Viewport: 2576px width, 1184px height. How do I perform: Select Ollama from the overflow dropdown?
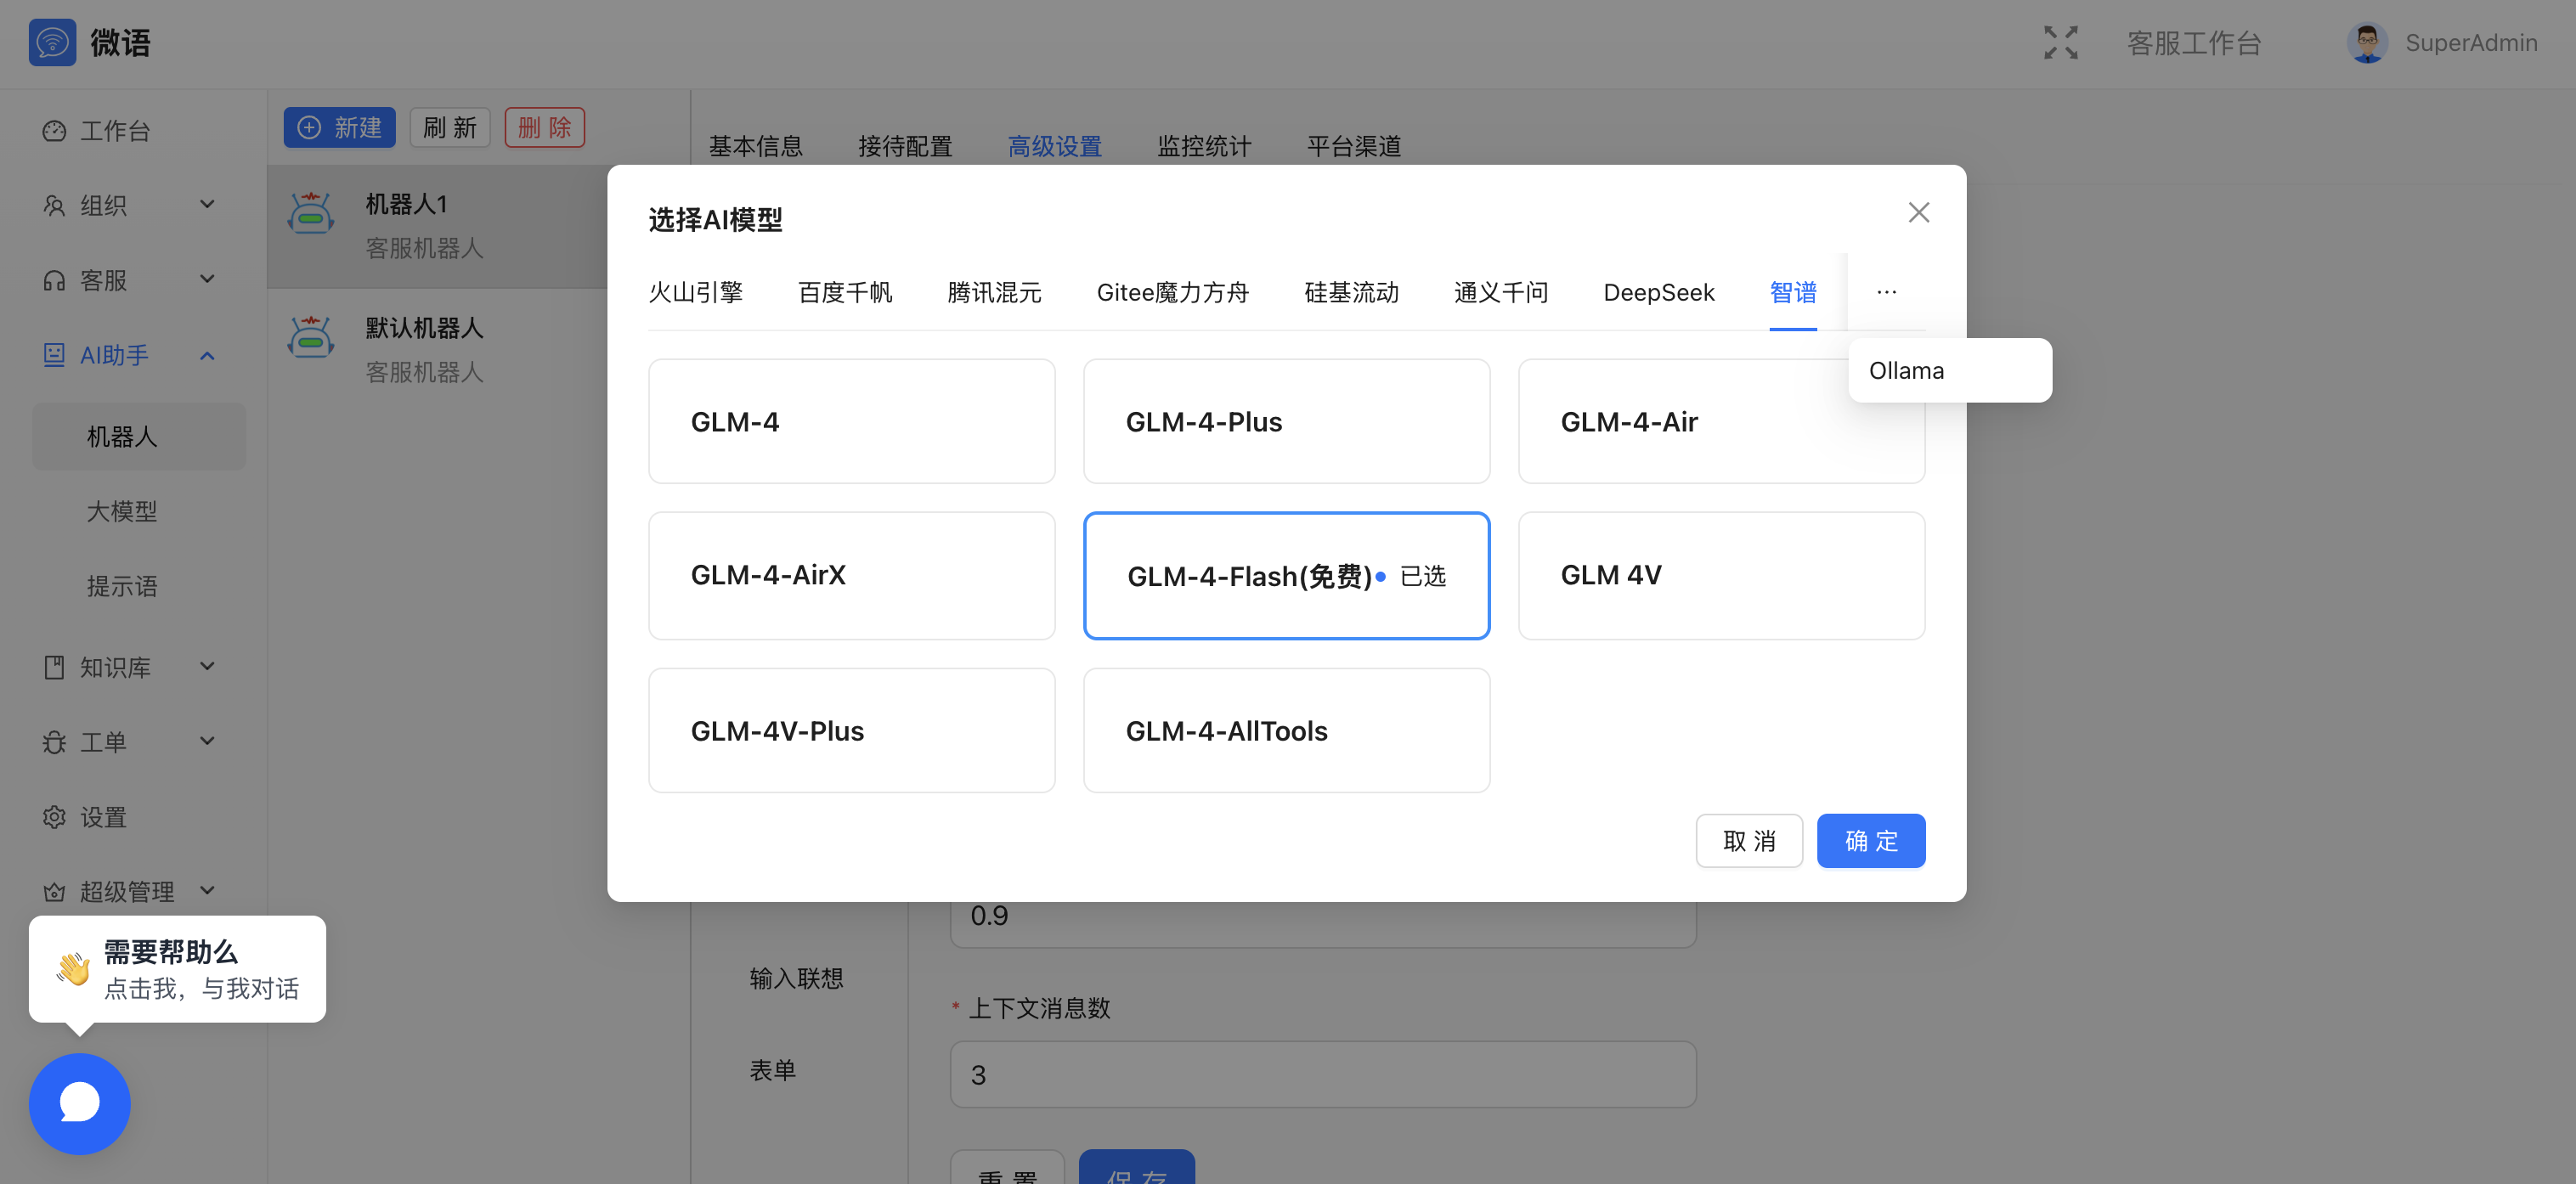(x=1950, y=370)
